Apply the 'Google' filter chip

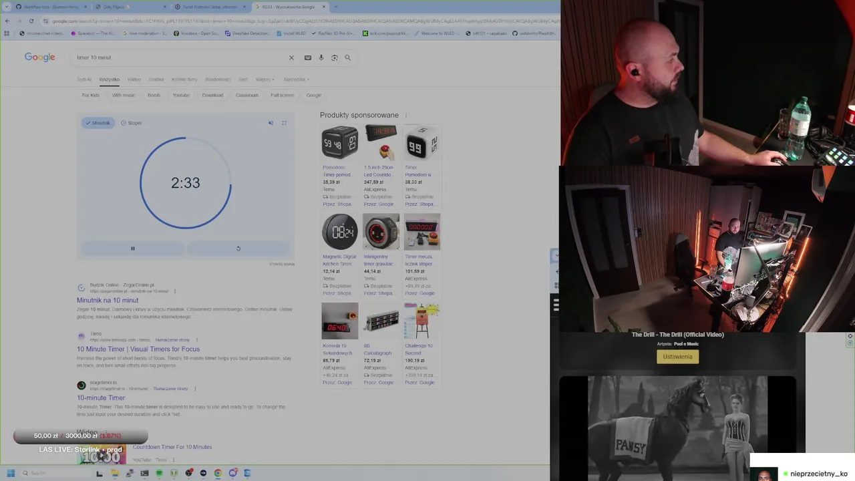314,95
